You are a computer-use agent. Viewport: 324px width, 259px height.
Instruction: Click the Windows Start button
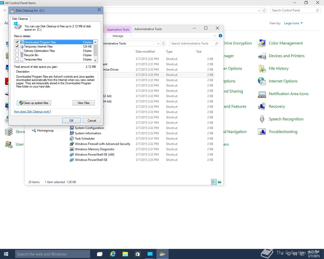(6, 254)
